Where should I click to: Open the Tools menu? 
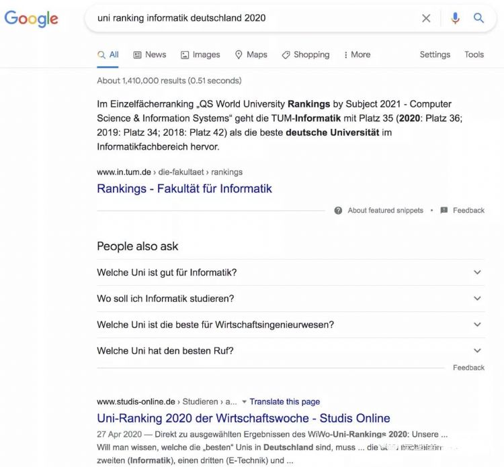(474, 54)
